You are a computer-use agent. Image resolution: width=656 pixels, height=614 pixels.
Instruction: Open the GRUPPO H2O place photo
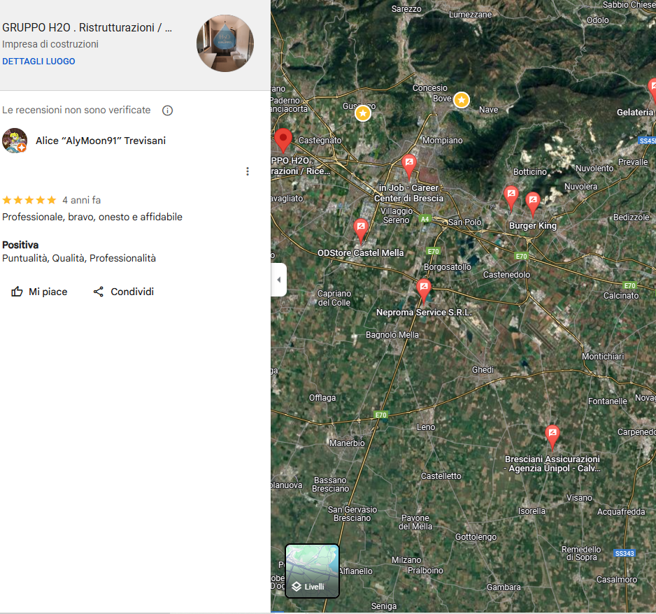pyautogui.click(x=225, y=43)
